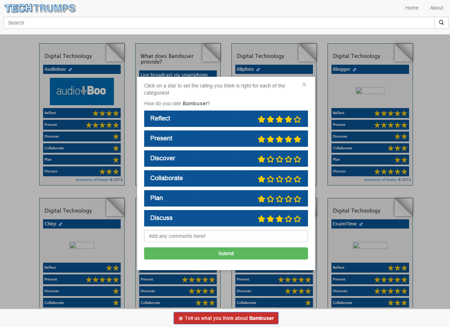Click Audioboo card Discuss row
The height and width of the screenshot is (327, 450).
[82, 171]
